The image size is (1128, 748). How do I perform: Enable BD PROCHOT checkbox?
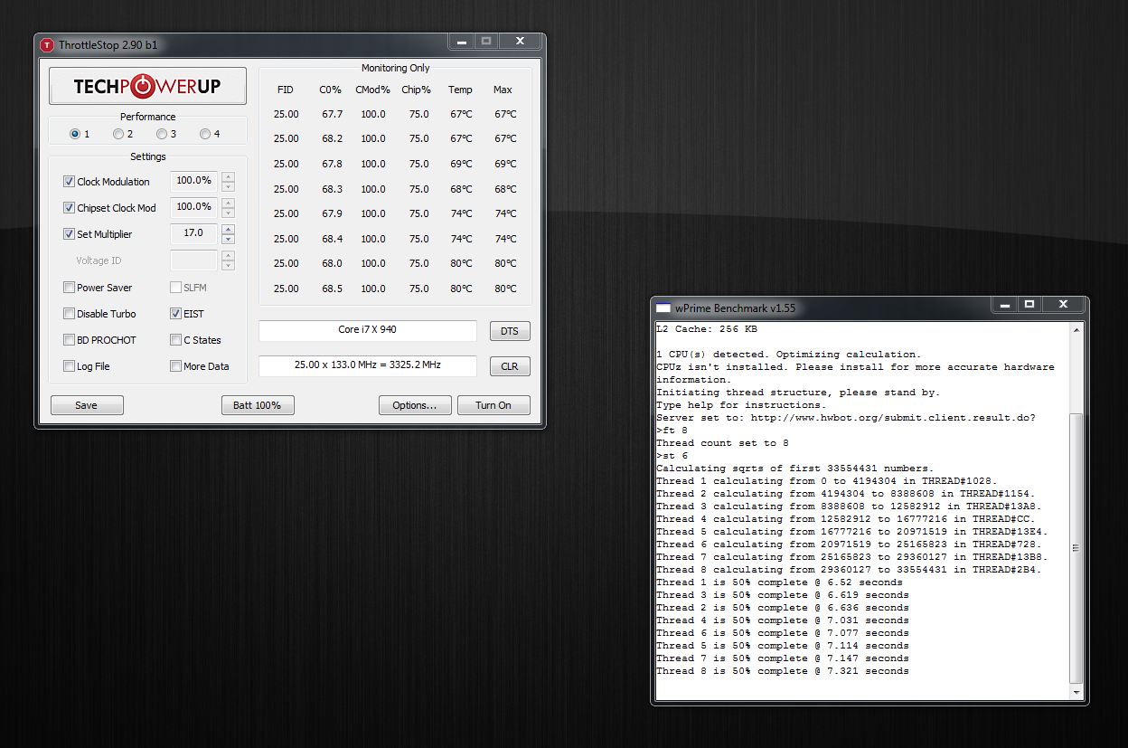(x=69, y=340)
